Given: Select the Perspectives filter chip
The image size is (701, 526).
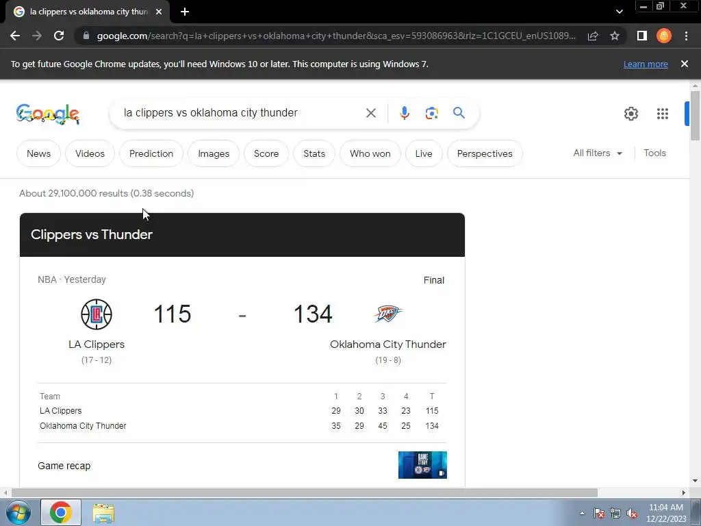Looking at the screenshot, I should click(x=485, y=153).
